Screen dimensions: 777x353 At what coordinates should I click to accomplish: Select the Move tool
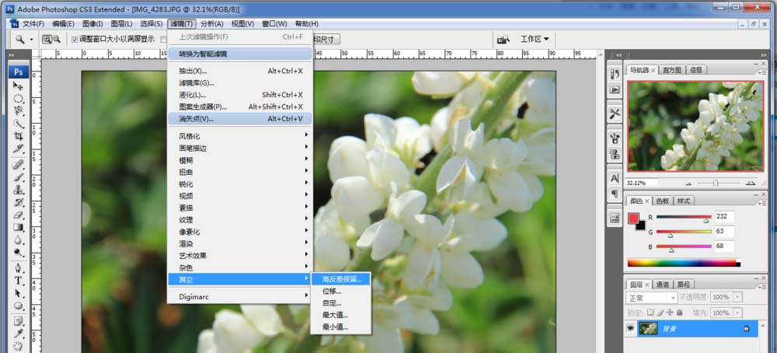19,86
